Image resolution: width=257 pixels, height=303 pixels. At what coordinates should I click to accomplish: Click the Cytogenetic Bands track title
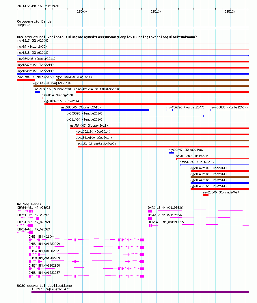coord(34,21)
